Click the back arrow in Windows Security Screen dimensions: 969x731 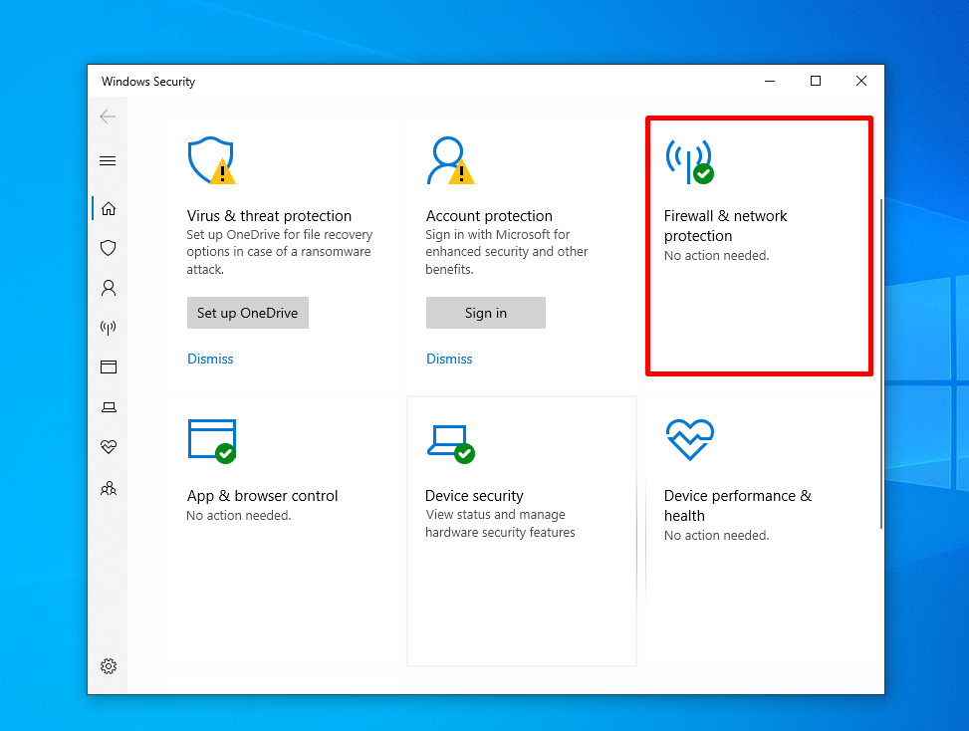click(x=108, y=117)
